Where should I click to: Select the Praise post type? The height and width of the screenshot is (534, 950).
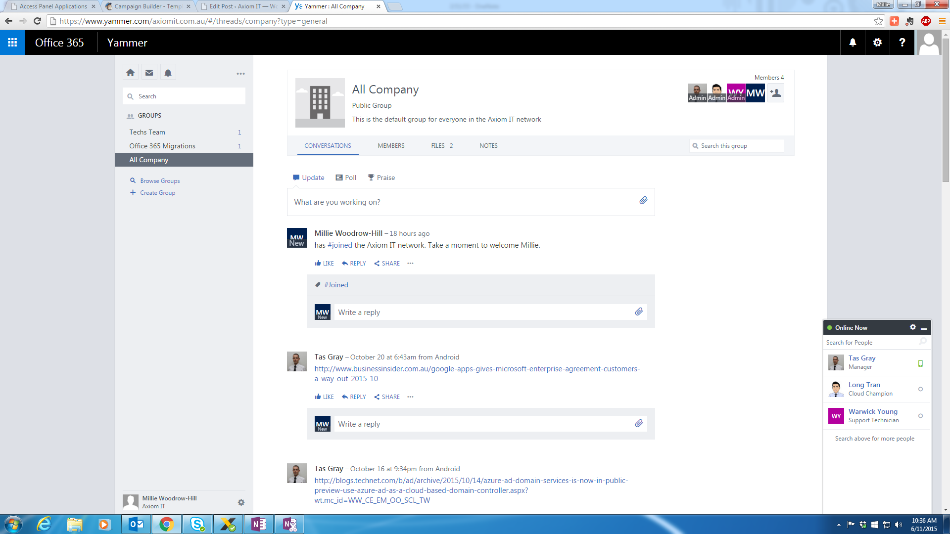coord(381,178)
